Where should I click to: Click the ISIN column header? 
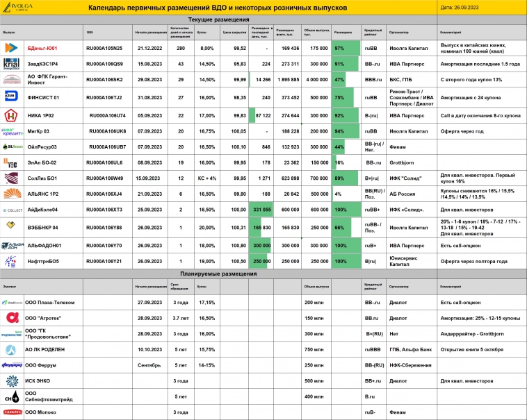pyautogui.click(x=90, y=33)
